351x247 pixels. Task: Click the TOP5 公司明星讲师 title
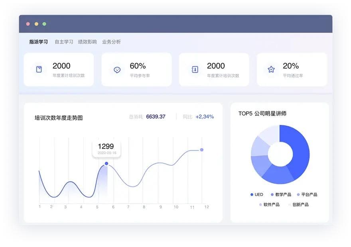coord(262,114)
